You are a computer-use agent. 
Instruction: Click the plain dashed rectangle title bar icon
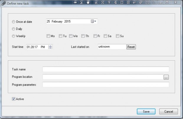122,2
